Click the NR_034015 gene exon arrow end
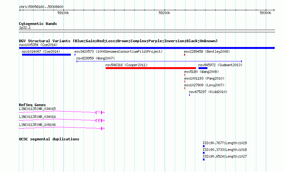The width and height of the screenshot is (284, 172). click(103, 113)
